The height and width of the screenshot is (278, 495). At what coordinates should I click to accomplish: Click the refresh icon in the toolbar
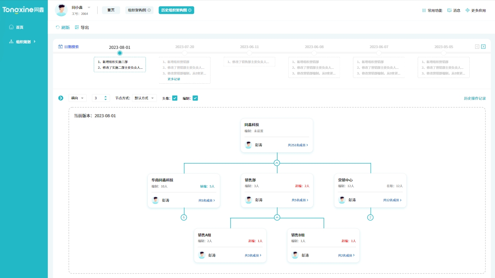click(x=58, y=27)
